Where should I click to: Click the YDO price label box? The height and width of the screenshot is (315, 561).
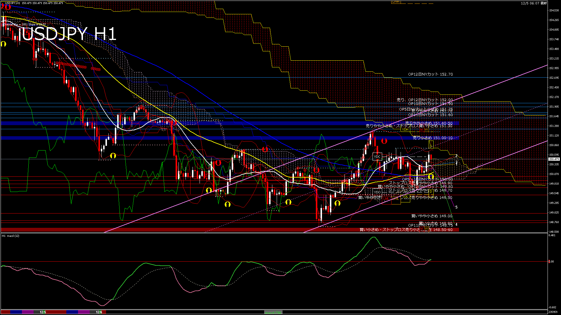pos(377,192)
